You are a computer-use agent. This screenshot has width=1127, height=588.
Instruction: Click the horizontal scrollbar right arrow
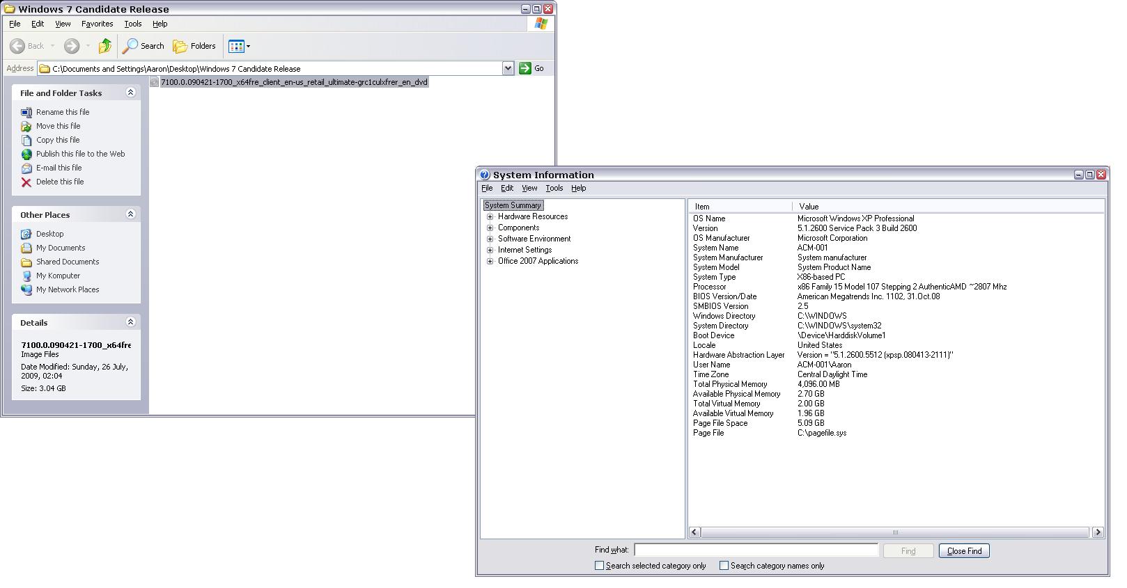pos(1098,532)
